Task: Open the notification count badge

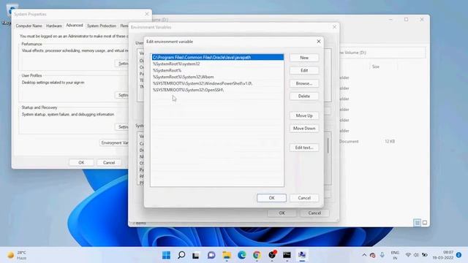Action: click(458, 255)
